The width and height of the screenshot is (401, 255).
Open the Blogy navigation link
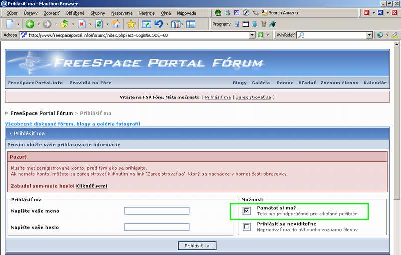point(240,83)
